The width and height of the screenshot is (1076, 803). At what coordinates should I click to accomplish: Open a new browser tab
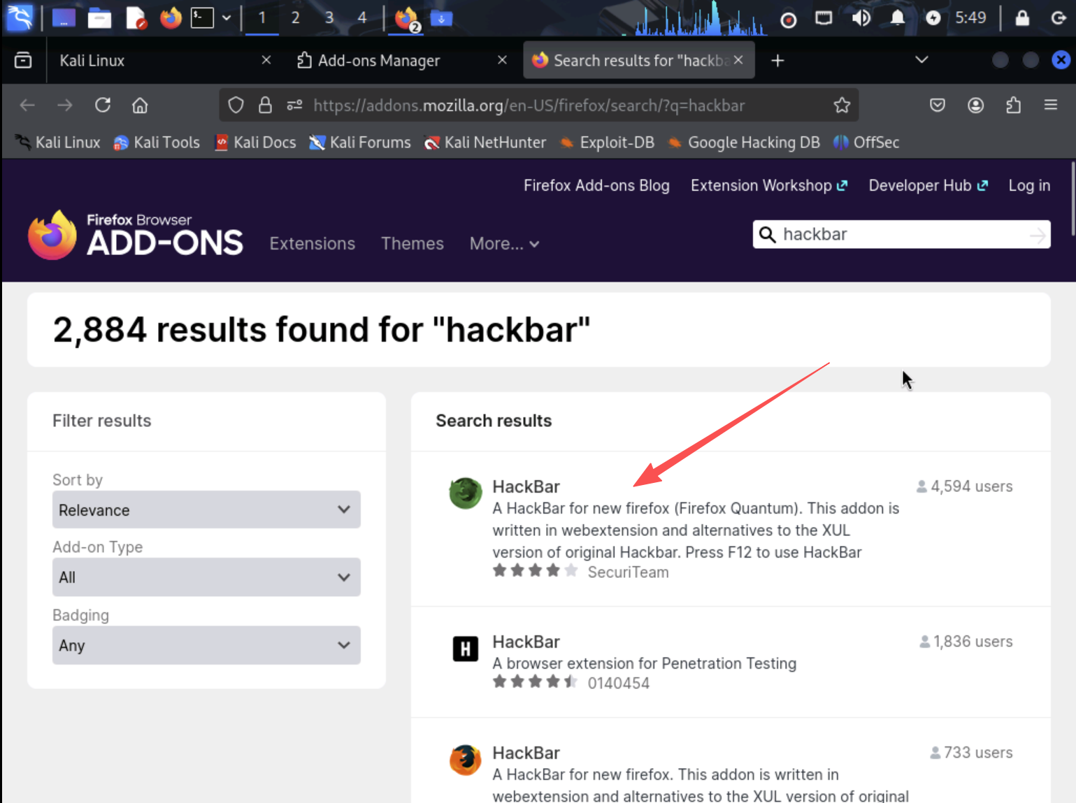click(x=777, y=61)
